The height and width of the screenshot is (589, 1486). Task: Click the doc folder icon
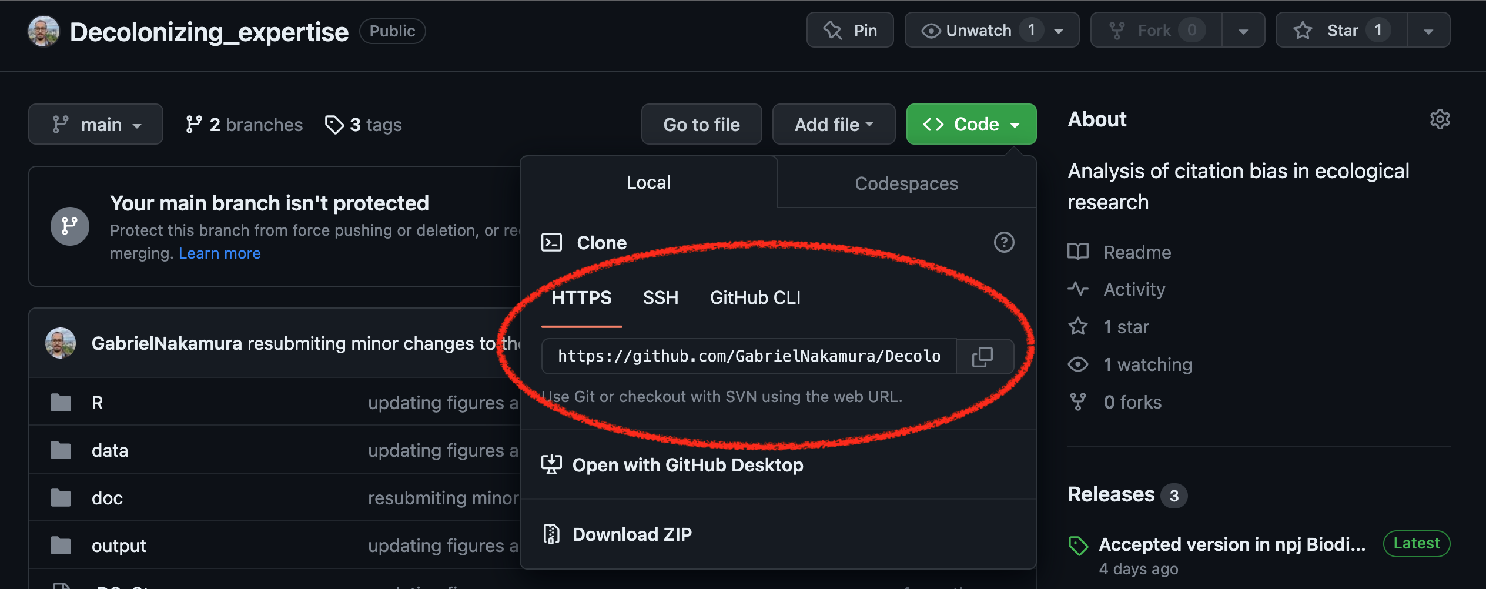61,498
